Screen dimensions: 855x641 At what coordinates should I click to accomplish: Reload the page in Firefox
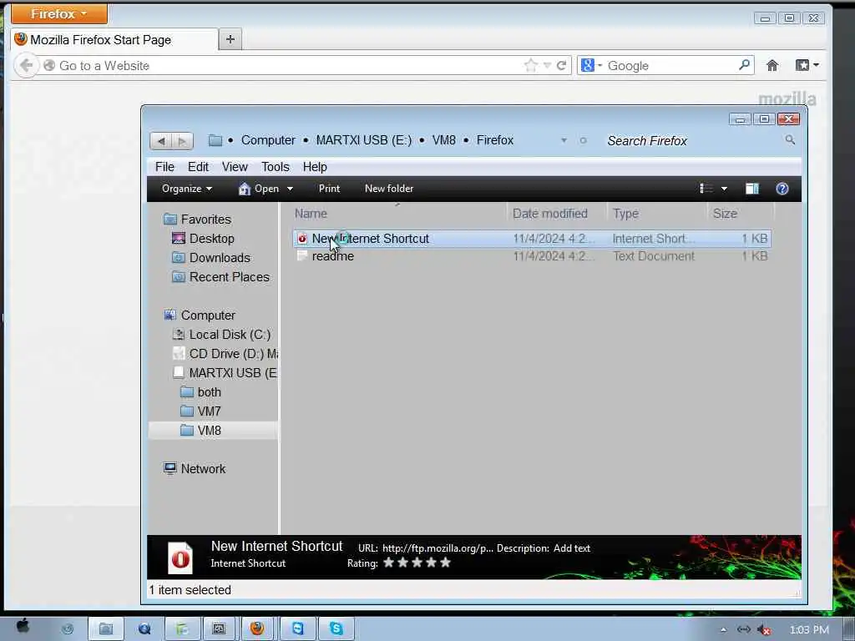[x=561, y=65]
